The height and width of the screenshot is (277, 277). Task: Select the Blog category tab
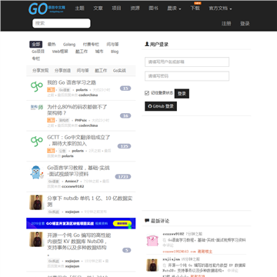click(115, 52)
